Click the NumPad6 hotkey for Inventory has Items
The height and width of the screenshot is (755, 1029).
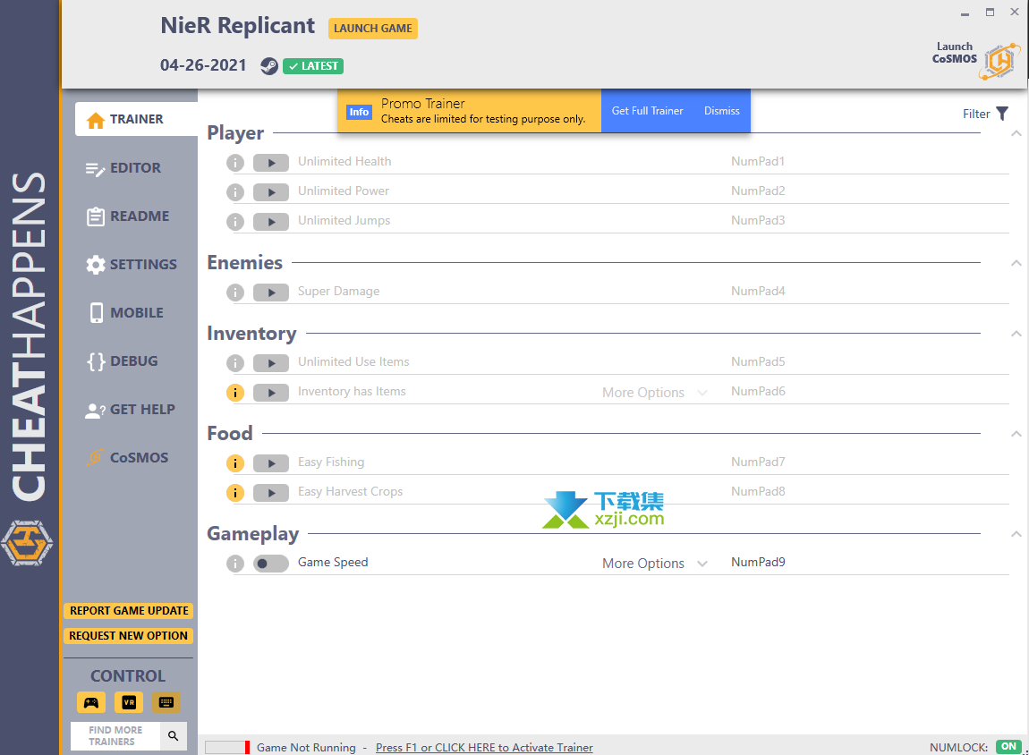pyautogui.click(x=758, y=391)
